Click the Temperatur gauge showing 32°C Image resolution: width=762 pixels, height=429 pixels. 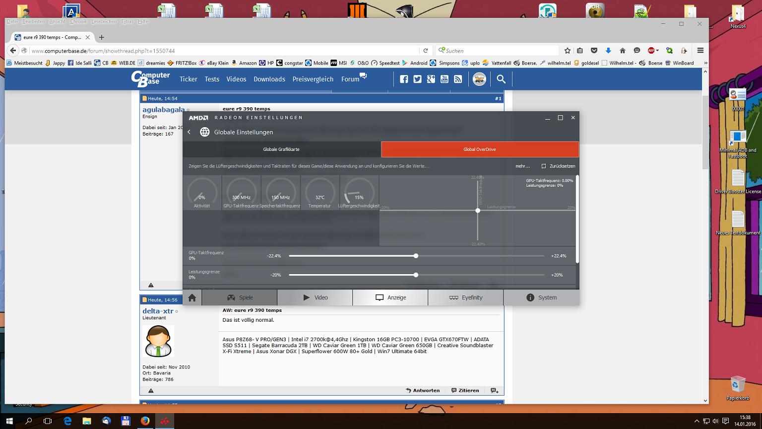tap(320, 193)
